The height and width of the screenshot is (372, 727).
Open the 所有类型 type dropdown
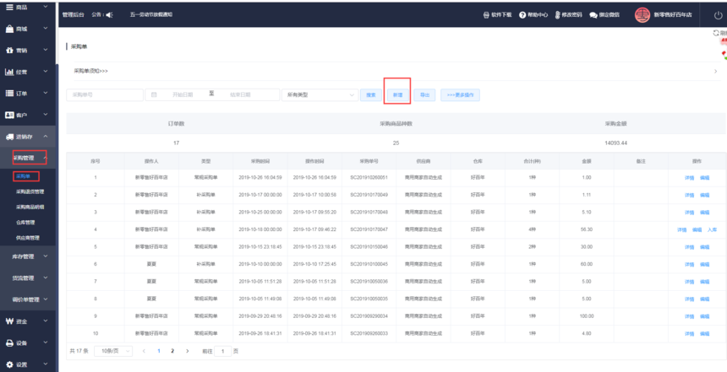(x=319, y=95)
